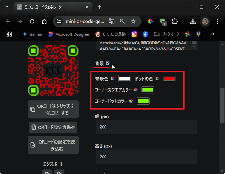This screenshot has height=174, width=225.
Task: Open the red ドットの色 color swatch
Action: click(x=169, y=79)
